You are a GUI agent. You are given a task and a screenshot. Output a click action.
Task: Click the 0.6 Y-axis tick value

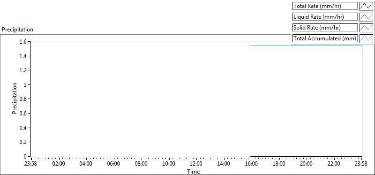coord(23,113)
